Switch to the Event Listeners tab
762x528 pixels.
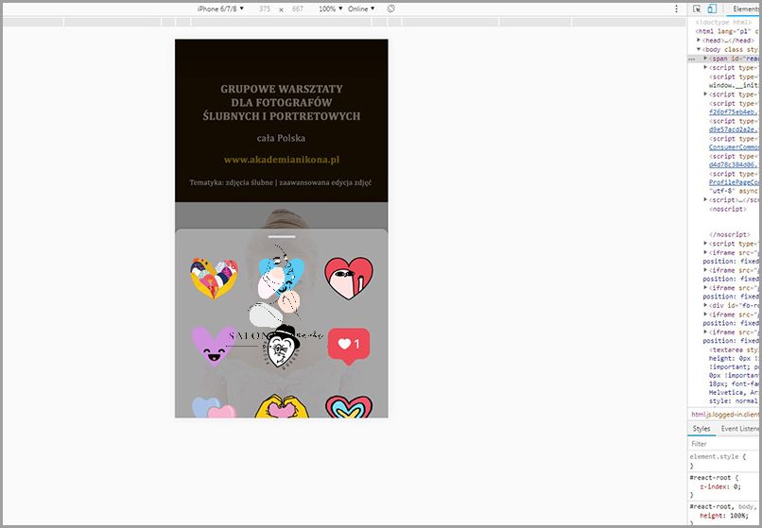point(740,429)
